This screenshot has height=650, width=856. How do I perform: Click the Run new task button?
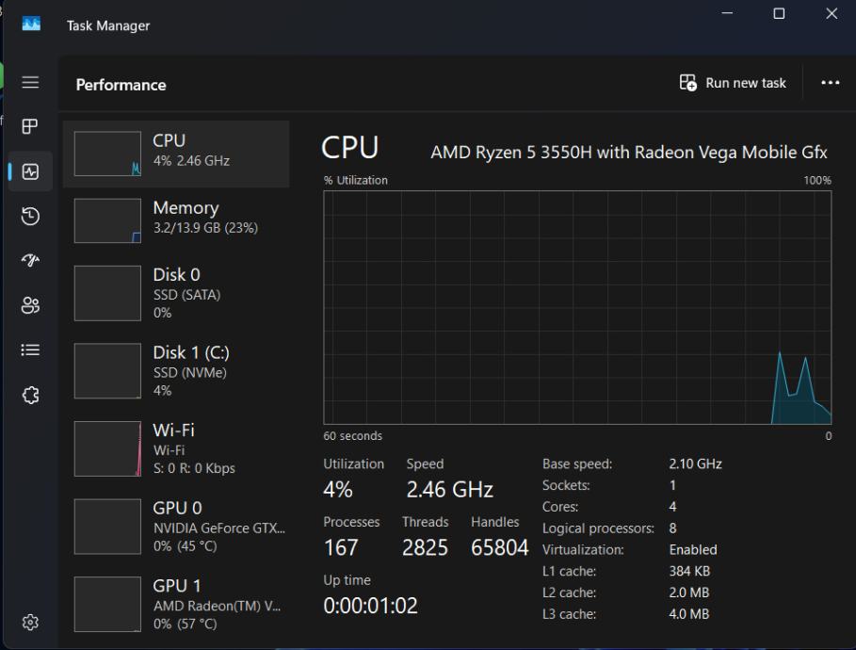pyautogui.click(x=733, y=83)
